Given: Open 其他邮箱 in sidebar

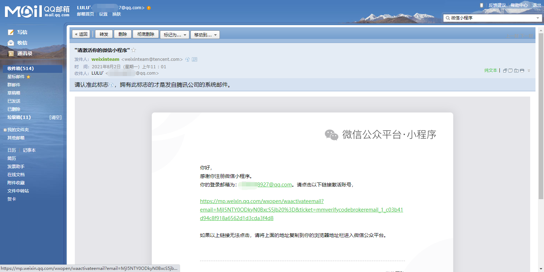Looking at the screenshot, I should click(16, 138).
